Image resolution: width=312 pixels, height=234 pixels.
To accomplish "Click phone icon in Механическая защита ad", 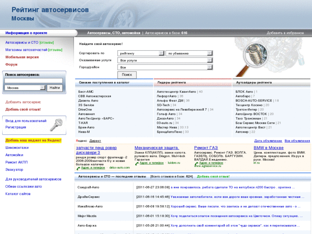I will click(x=137, y=164).
